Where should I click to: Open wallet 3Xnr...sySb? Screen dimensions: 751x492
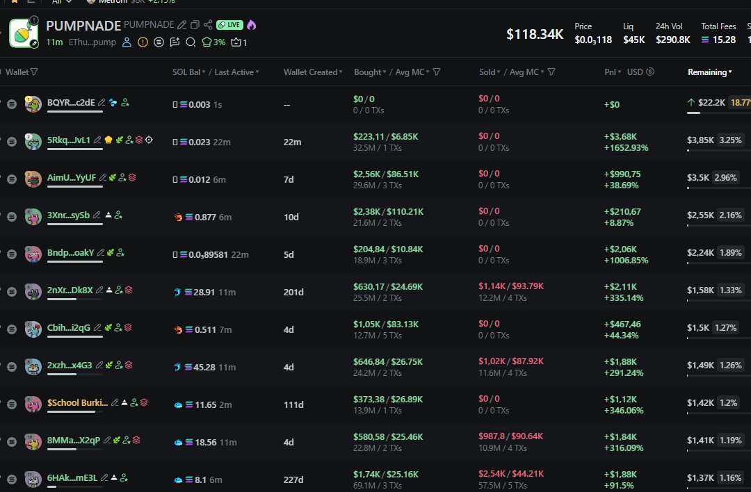coord(68,215)
